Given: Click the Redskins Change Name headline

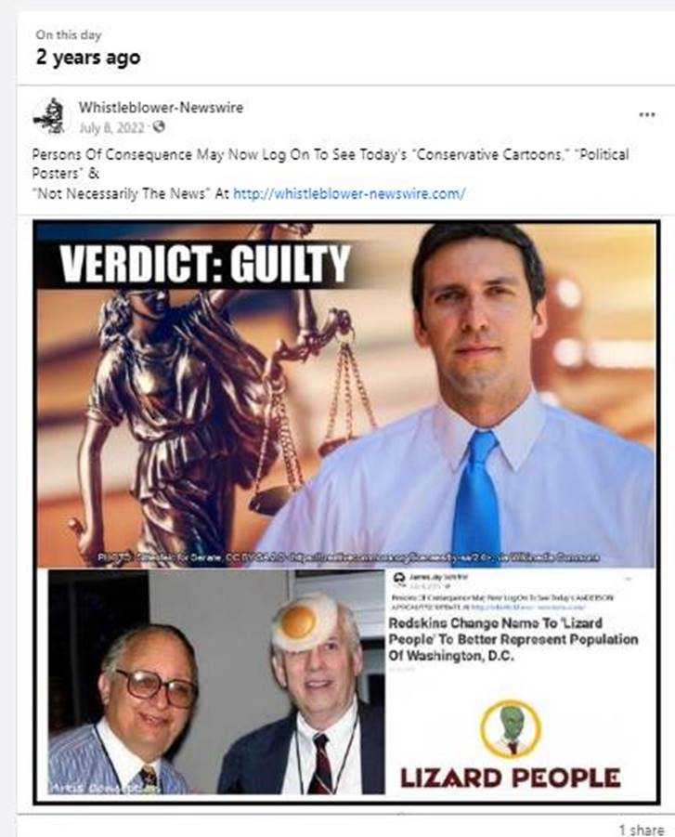Looking at the screenshot, I should tap(513, 639).
